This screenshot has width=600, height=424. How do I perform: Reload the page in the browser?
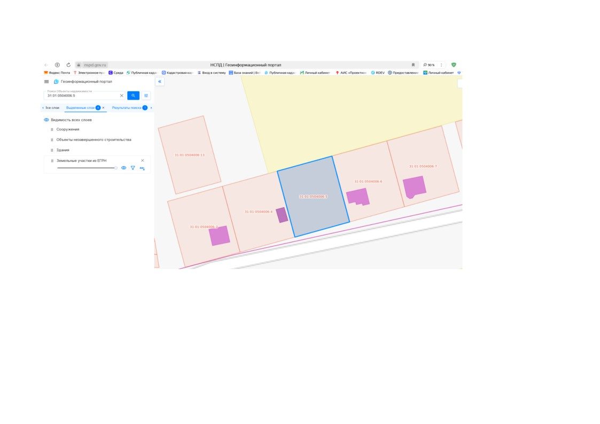68,65
